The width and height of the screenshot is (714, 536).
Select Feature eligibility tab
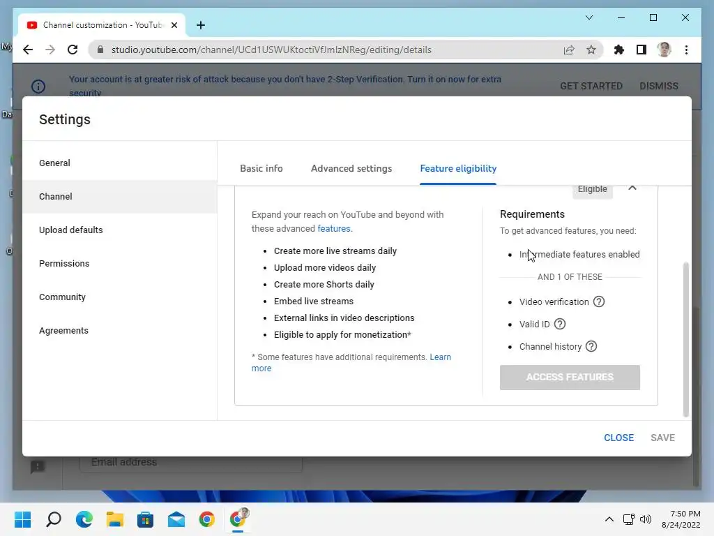458,169
